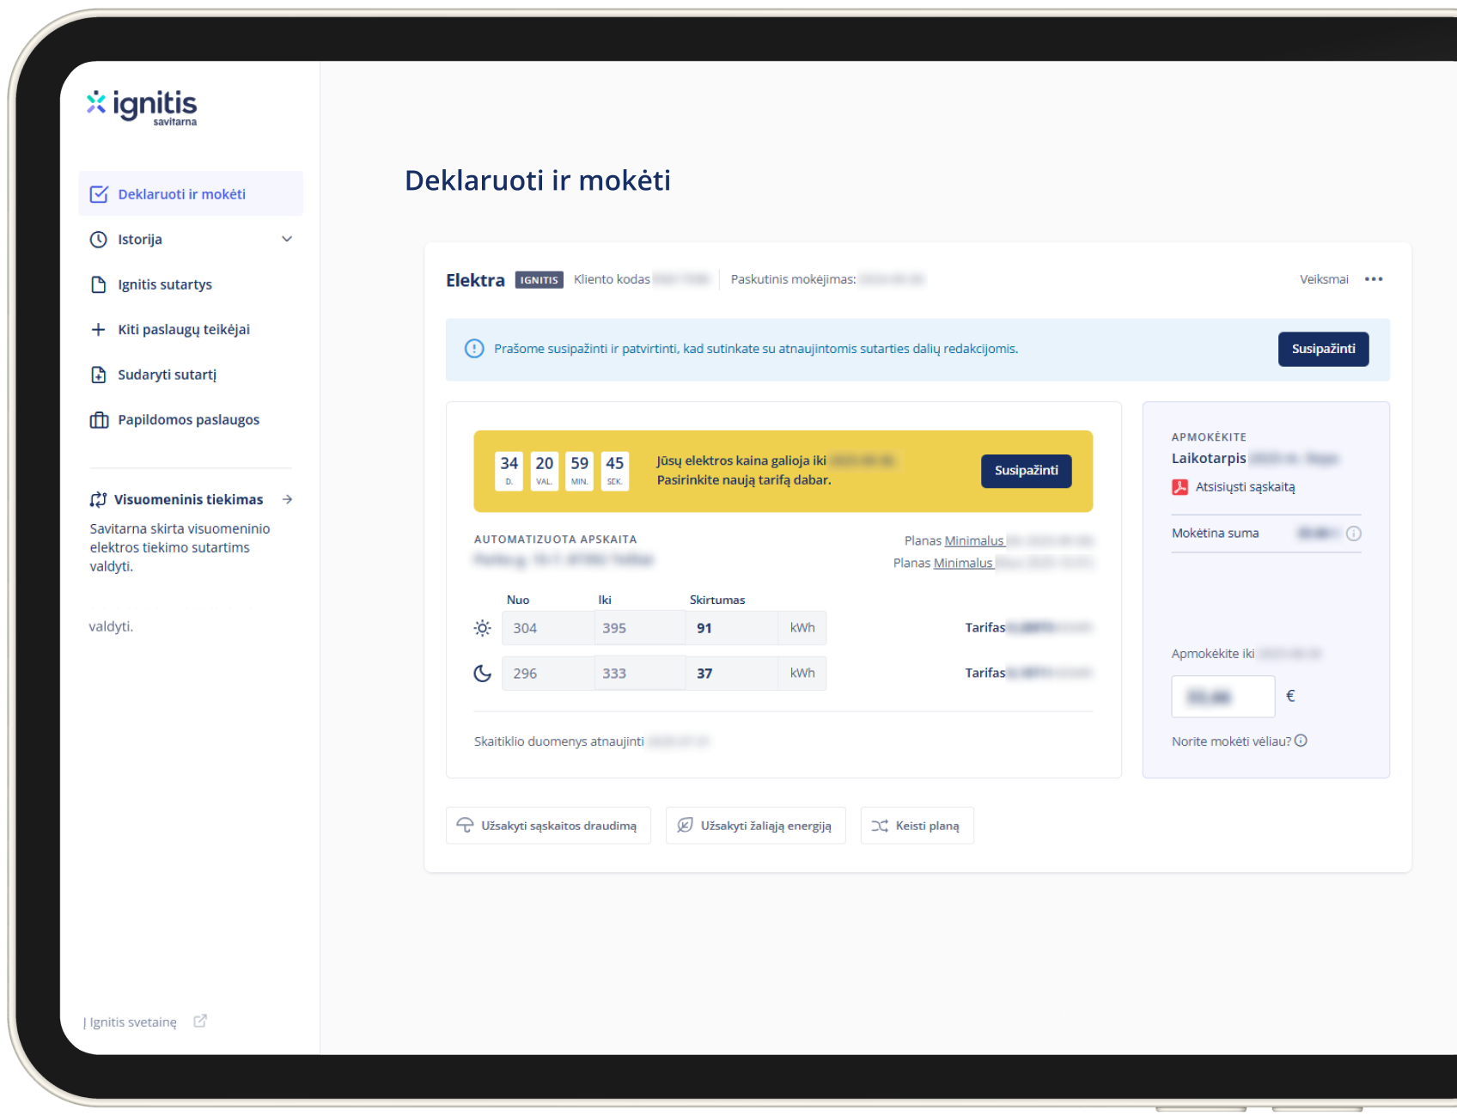Click the blue info icon in notice banner

pos(474,349)
